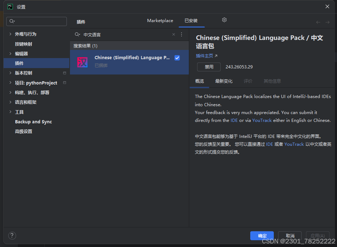The image size is (337, 247).
Task: Open 插件主页 link
Action: (207, 56)
